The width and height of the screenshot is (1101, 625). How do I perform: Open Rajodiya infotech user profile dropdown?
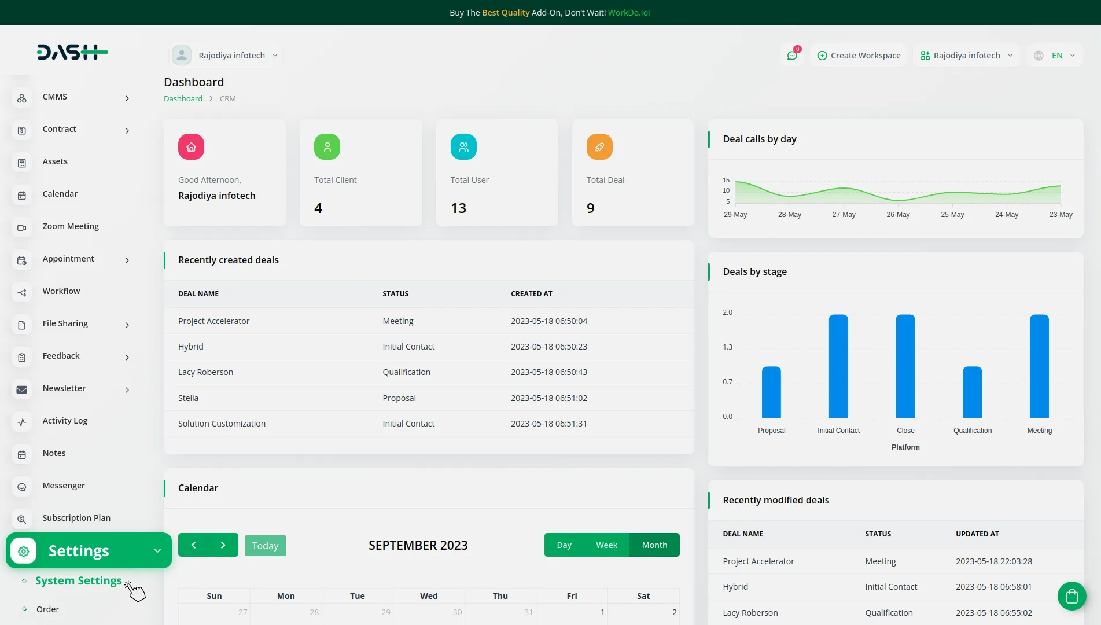pos(226,56)
